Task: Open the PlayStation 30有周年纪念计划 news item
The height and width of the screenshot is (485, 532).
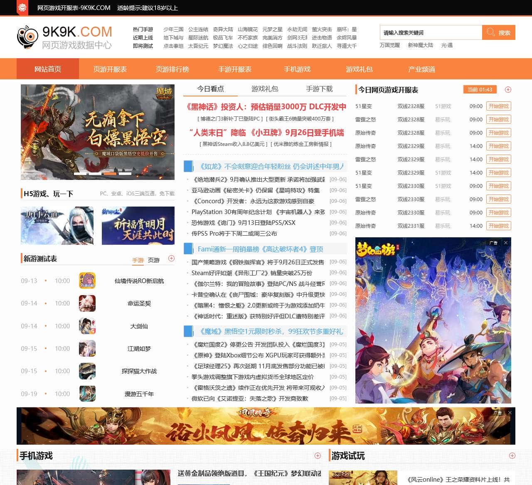Action: coord(259,212)
